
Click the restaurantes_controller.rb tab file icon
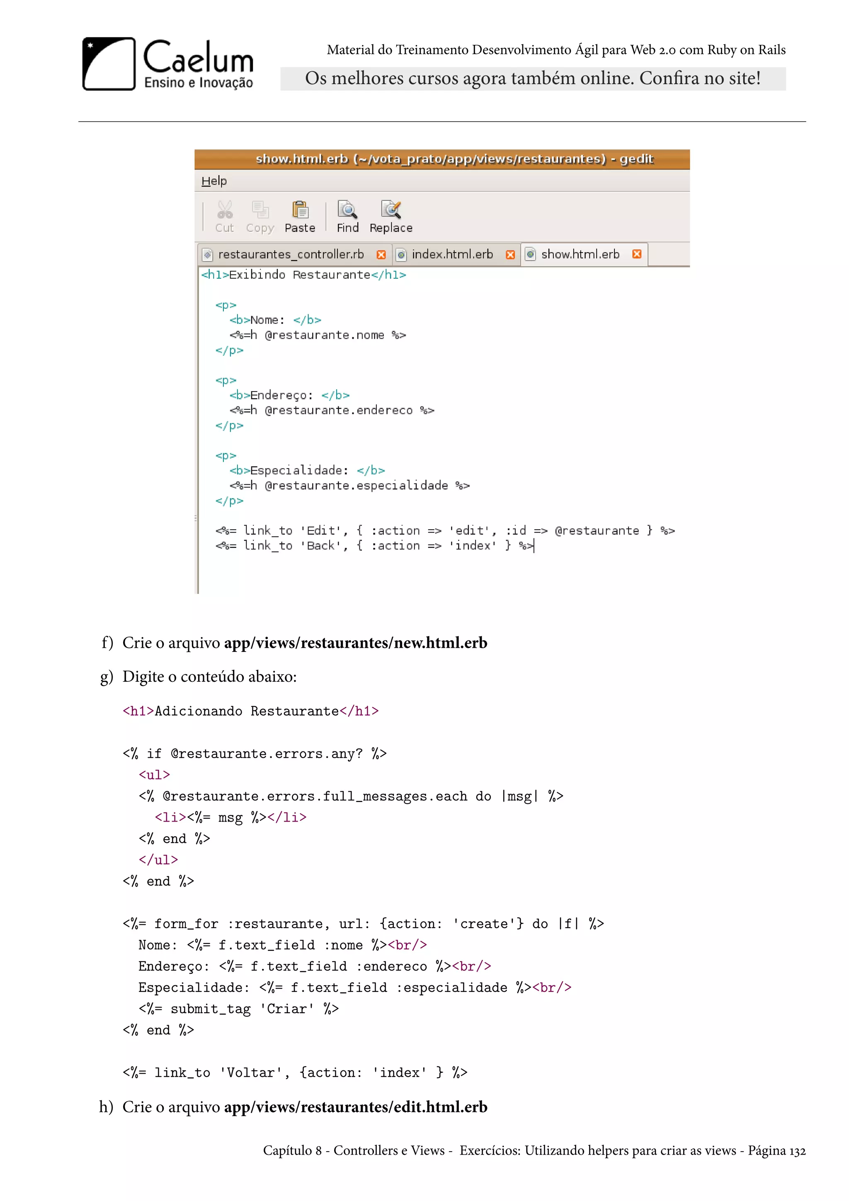pos(208,255)
